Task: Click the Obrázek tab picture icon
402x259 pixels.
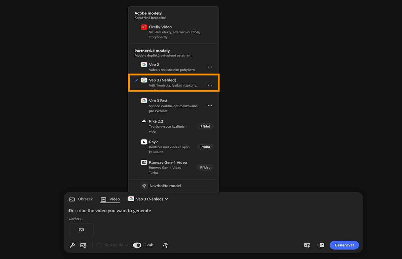Action: pos(72,199)
